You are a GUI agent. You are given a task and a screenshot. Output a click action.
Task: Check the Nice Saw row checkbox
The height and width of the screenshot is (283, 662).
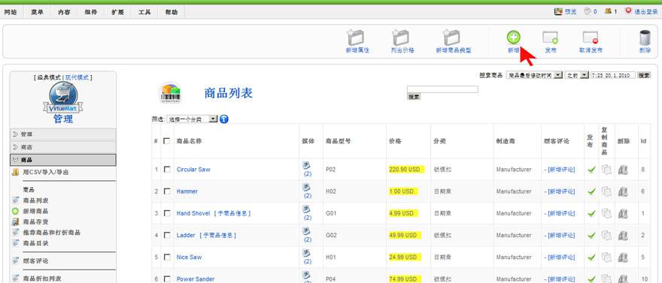[x=167, y=257]
